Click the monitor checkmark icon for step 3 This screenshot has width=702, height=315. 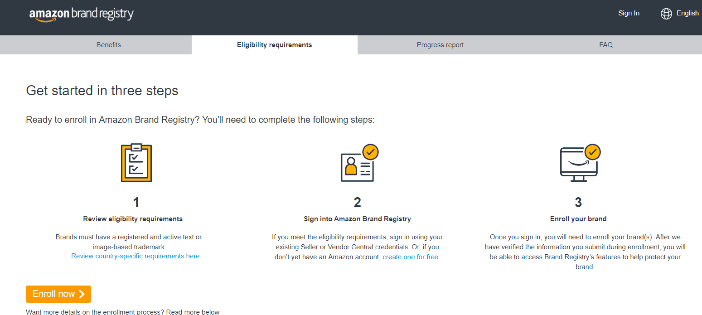(581, 163)
